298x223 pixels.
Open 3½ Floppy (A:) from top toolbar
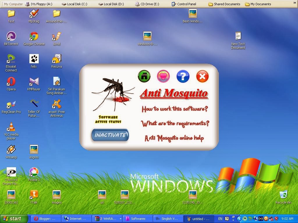coord(39,4)
